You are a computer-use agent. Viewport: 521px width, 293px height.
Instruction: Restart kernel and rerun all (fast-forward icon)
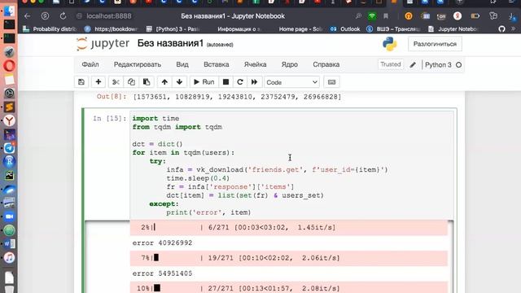pyautogui.click(x=254, y=82)
